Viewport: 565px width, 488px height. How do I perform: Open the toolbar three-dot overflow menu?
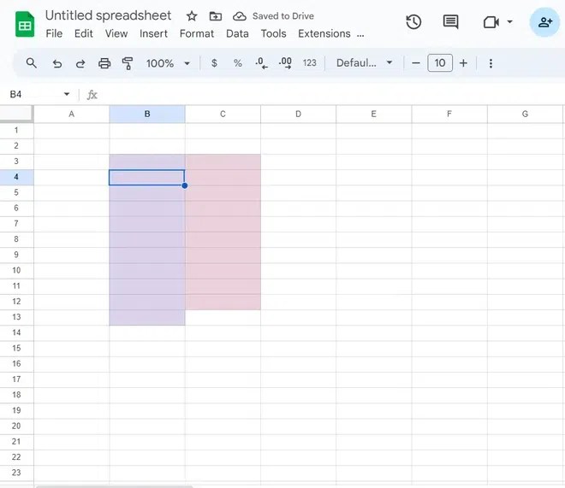click(x=491, y=63)
